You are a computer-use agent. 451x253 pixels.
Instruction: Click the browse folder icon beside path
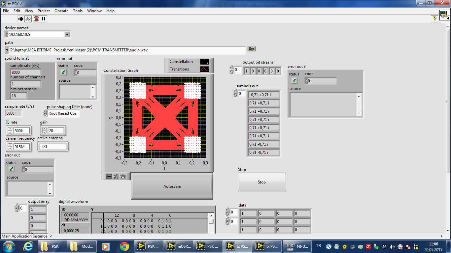(x=252, y=49)
